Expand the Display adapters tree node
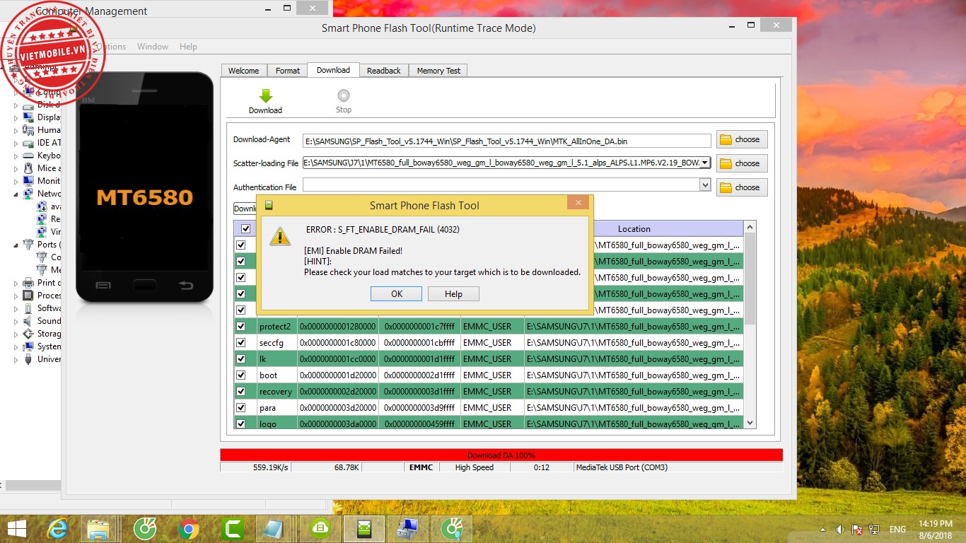The width and height of the screenshot is (966, 543). click(x=16, y=117)
